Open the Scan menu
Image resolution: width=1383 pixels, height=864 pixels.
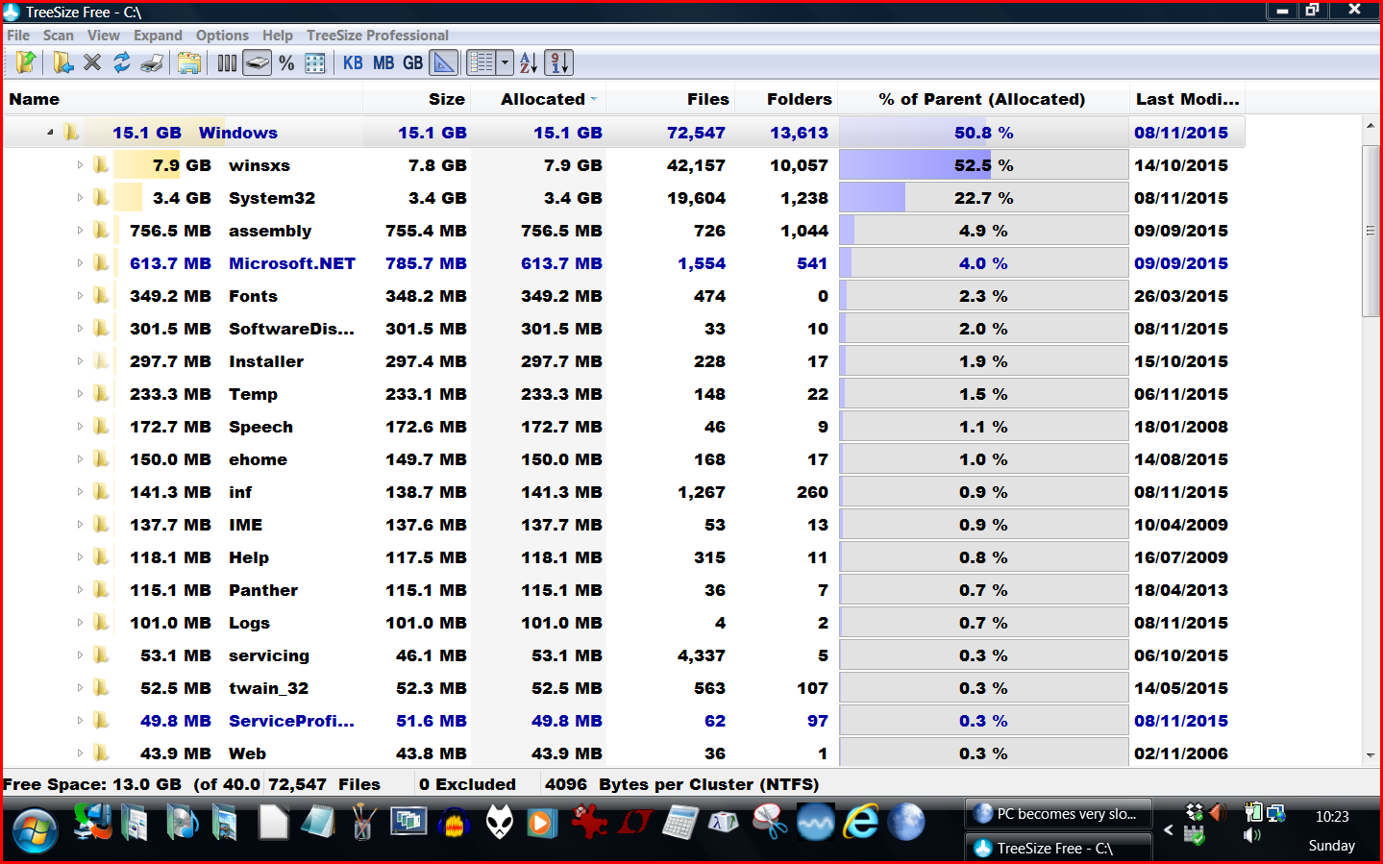[x=59, y=36]
